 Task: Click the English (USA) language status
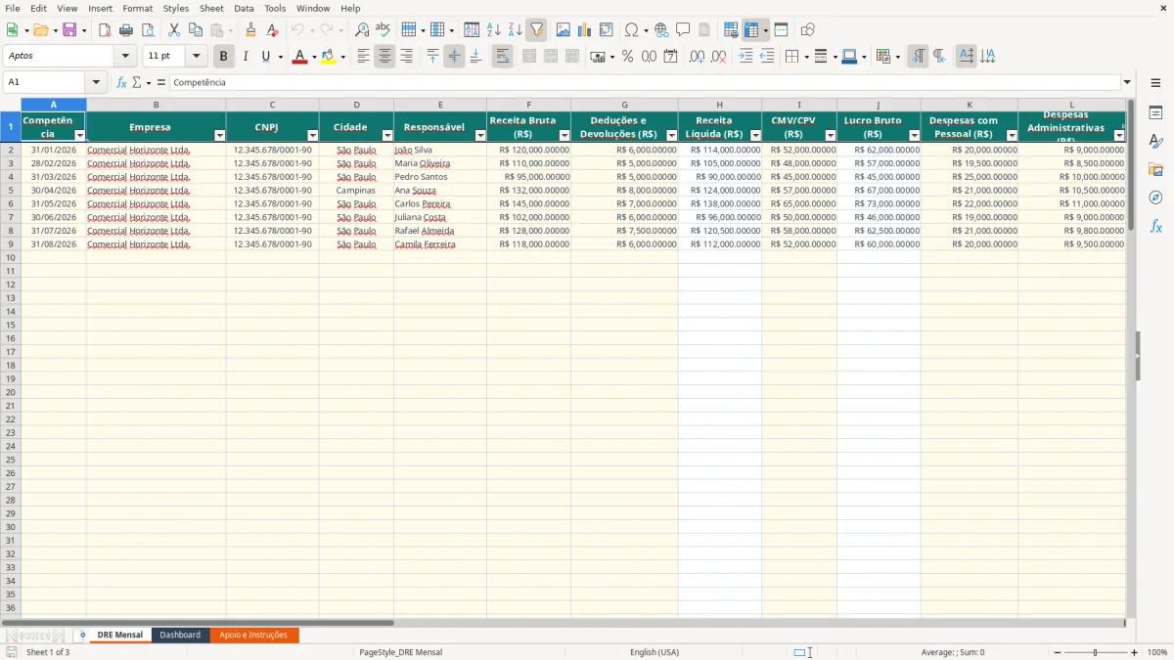tap(655, 652)
